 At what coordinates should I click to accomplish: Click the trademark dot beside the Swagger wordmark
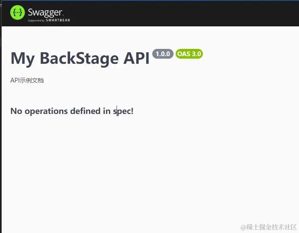pyautogui.click(x=63, y=15)
